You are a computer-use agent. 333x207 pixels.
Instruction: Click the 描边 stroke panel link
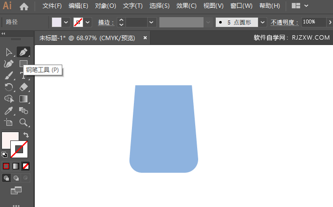(106, 22)
